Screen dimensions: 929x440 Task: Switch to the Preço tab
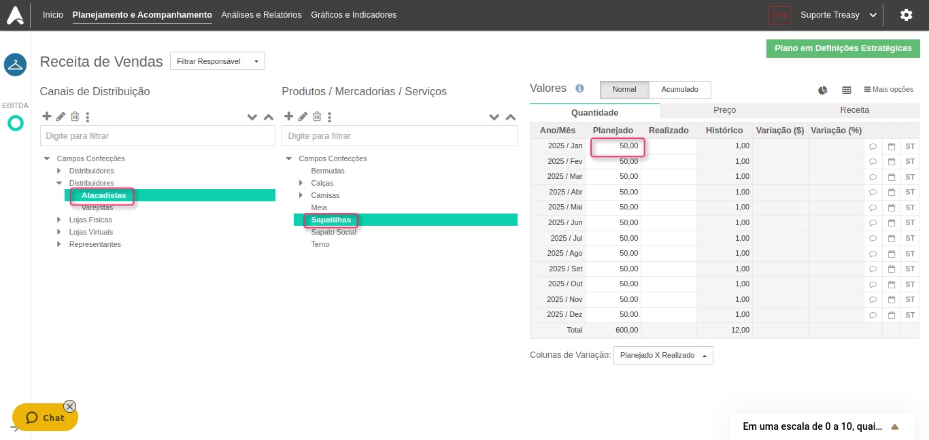tap(724, 110)
